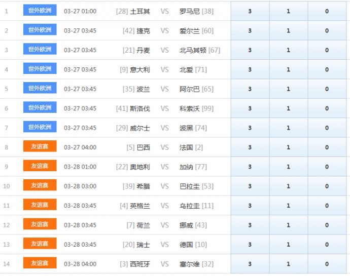Open home team 西班牙 link
Viewport: 350px width, 276px height.
pos(140,264)
